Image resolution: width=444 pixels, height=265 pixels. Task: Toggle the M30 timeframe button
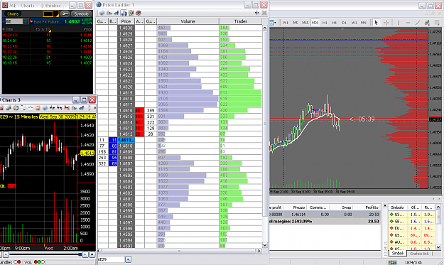point(315,23)
